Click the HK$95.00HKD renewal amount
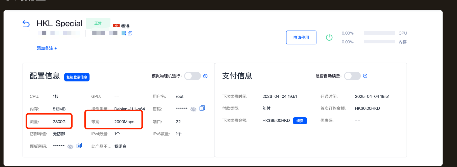Screen dimensions: 457x167 point(276,121)
